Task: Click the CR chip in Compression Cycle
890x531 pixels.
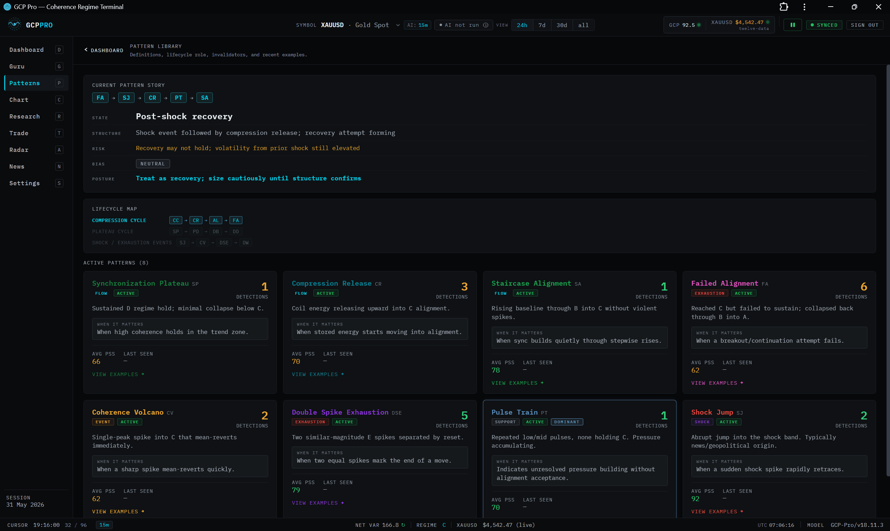Action: click(196, 220)
